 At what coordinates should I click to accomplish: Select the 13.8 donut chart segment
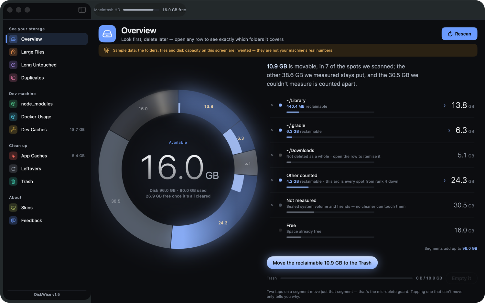(x=209, y=106)
